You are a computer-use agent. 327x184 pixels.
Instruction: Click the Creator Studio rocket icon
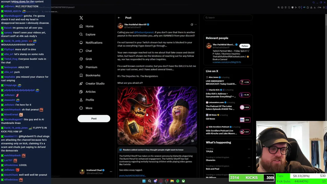click(81, 84)
